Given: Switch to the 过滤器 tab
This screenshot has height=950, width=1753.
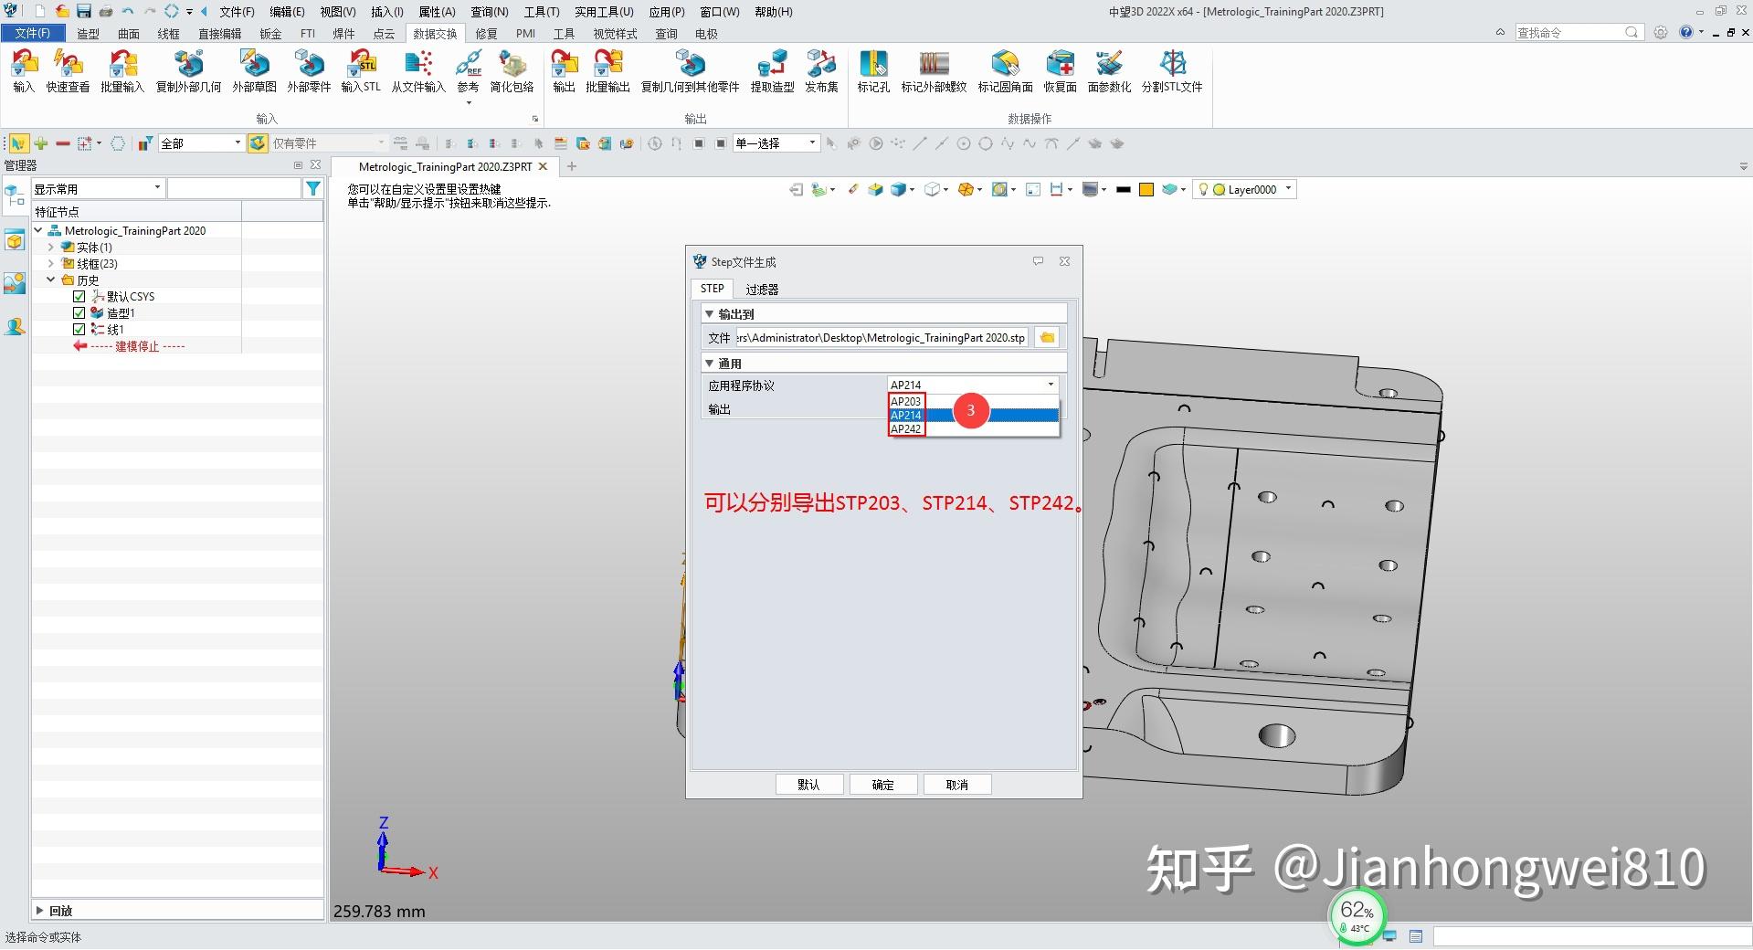Looking at the screenshot, I should coord(763,289).
